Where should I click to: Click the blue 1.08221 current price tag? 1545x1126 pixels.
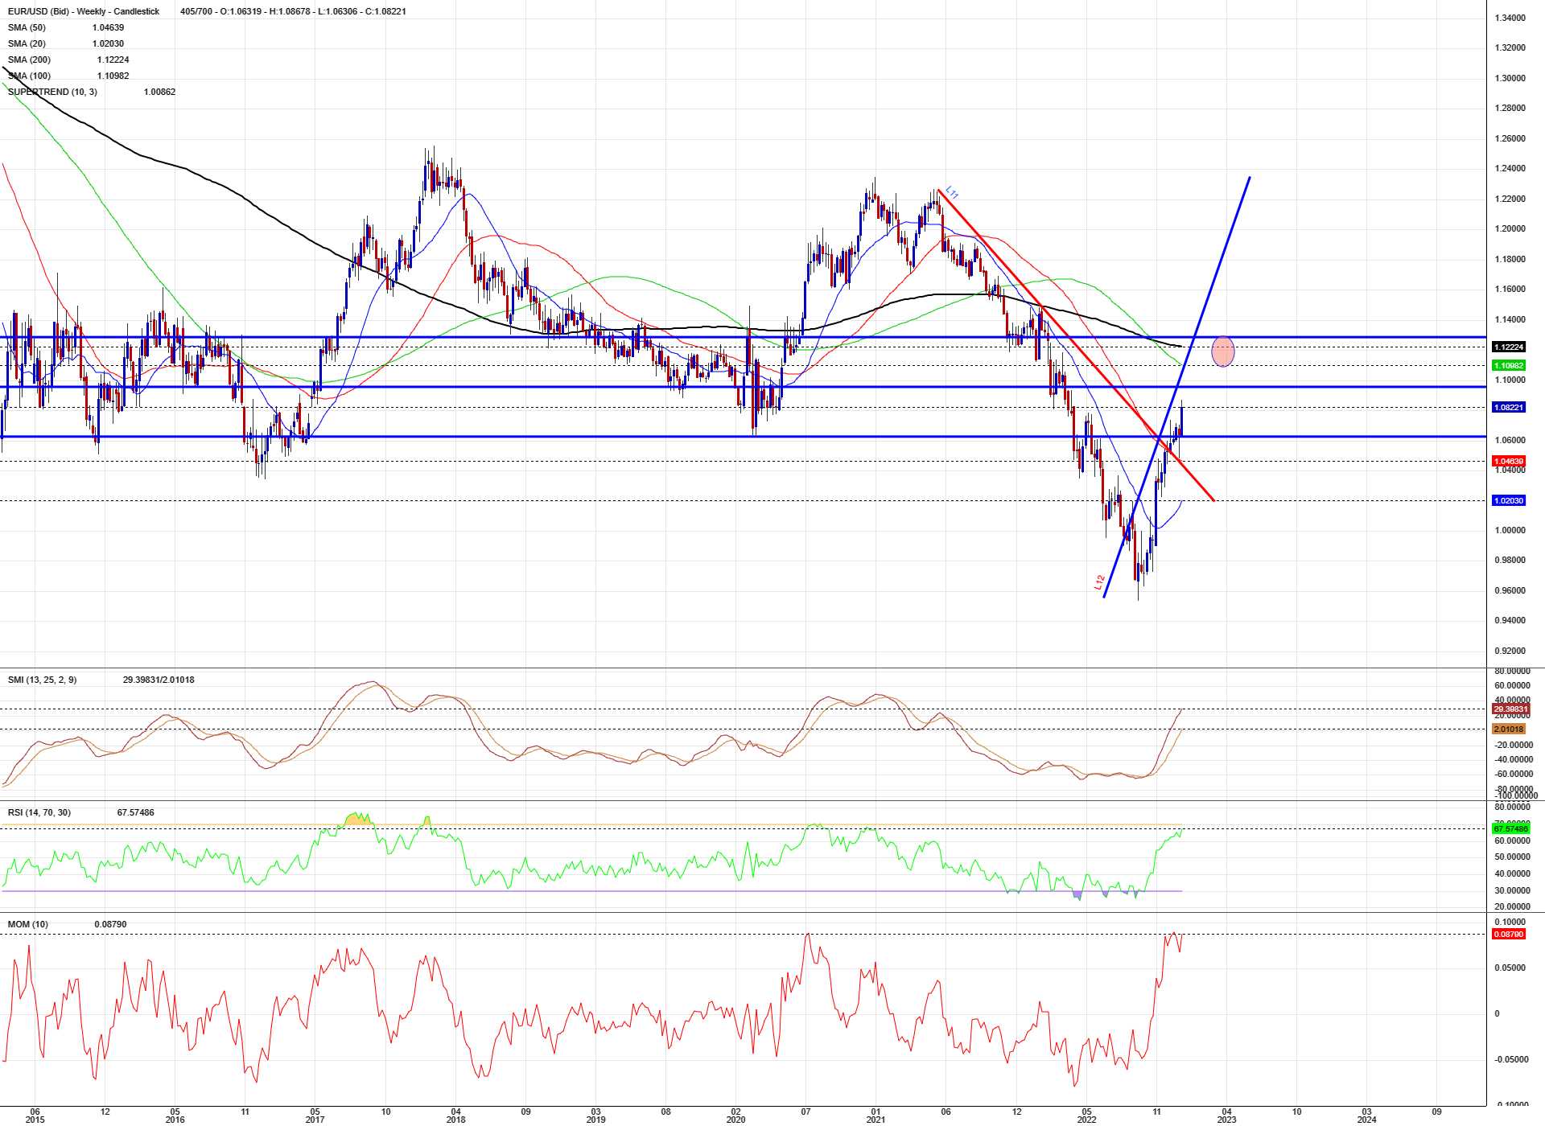pos(1508,408)
